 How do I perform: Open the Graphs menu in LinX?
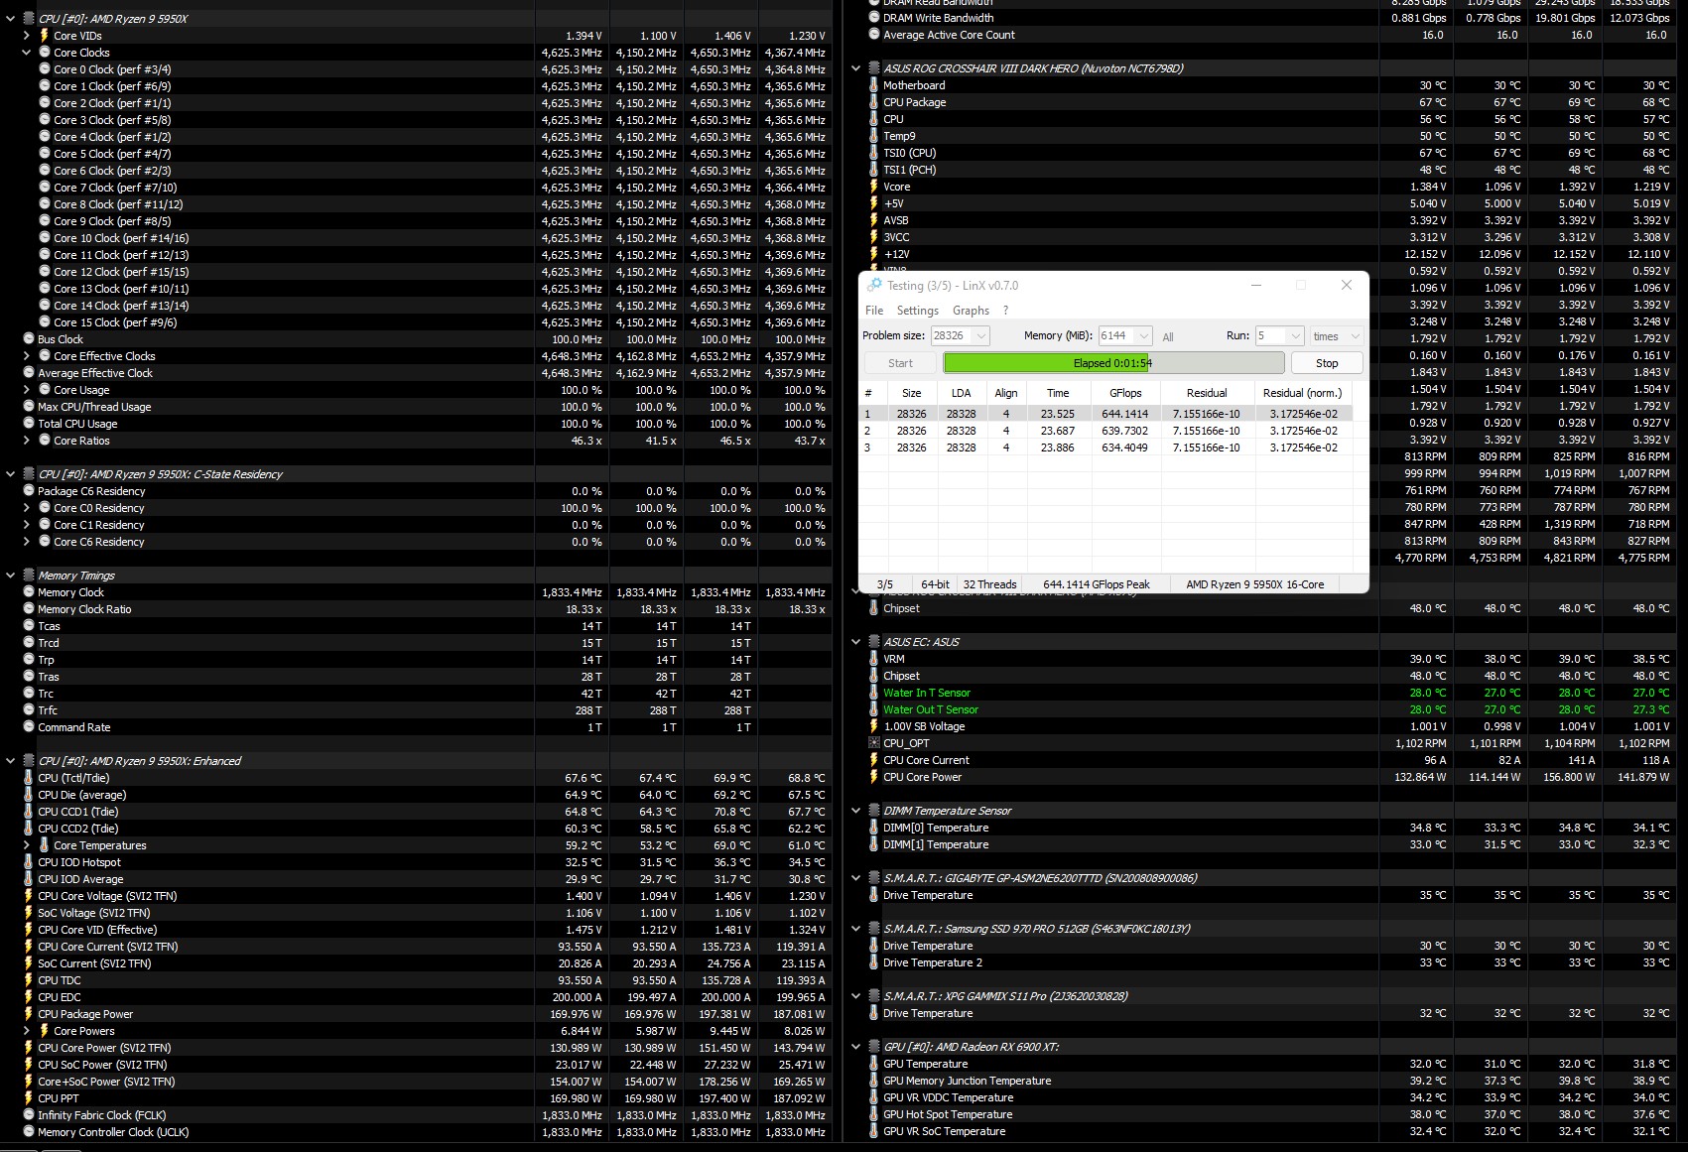coord(971,311)
